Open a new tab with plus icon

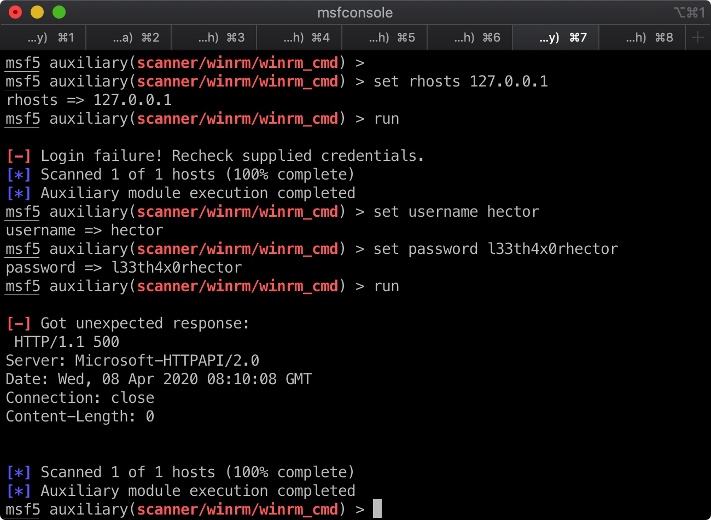click(698, 37)
